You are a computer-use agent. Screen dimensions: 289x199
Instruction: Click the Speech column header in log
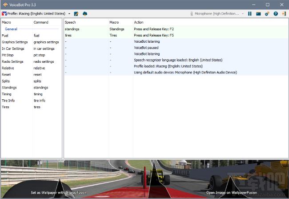tap(70, 22)
